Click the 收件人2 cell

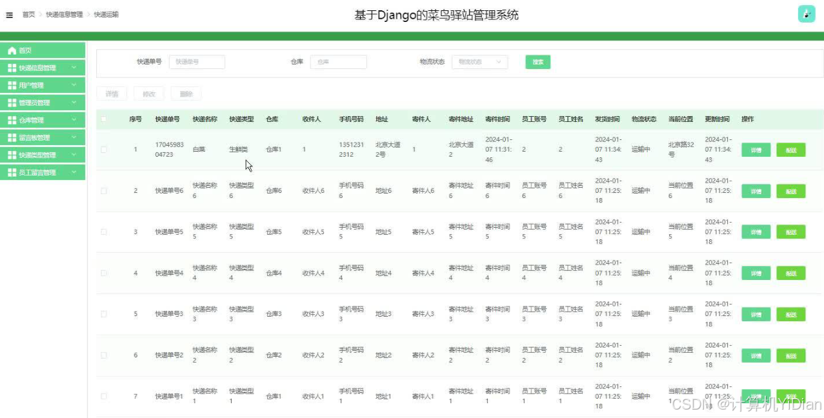[x=314, y=355]
